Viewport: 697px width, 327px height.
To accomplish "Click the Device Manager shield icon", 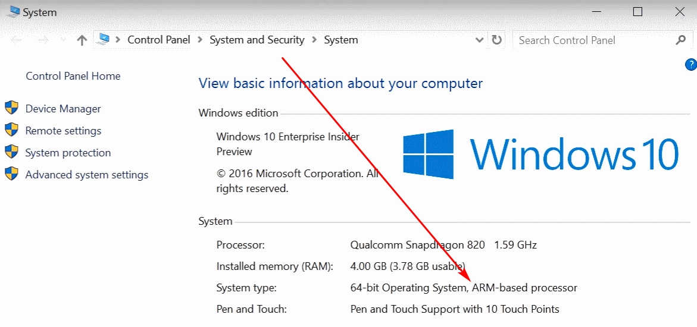I will click(11, 108).
